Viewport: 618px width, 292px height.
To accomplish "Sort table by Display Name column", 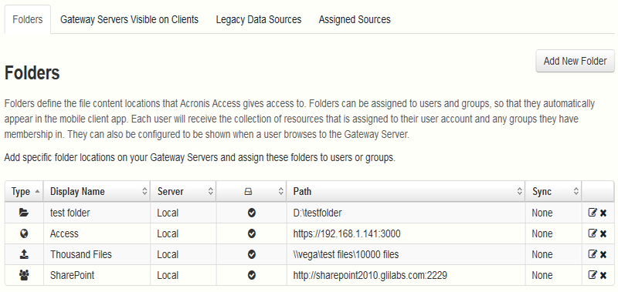I will point(97,191).
